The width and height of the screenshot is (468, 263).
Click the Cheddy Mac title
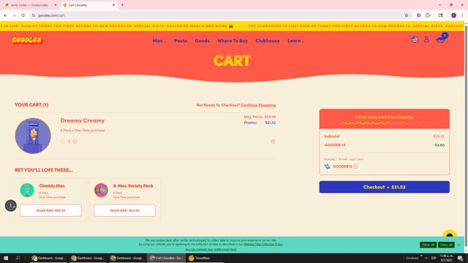click(x=52, y=186)
